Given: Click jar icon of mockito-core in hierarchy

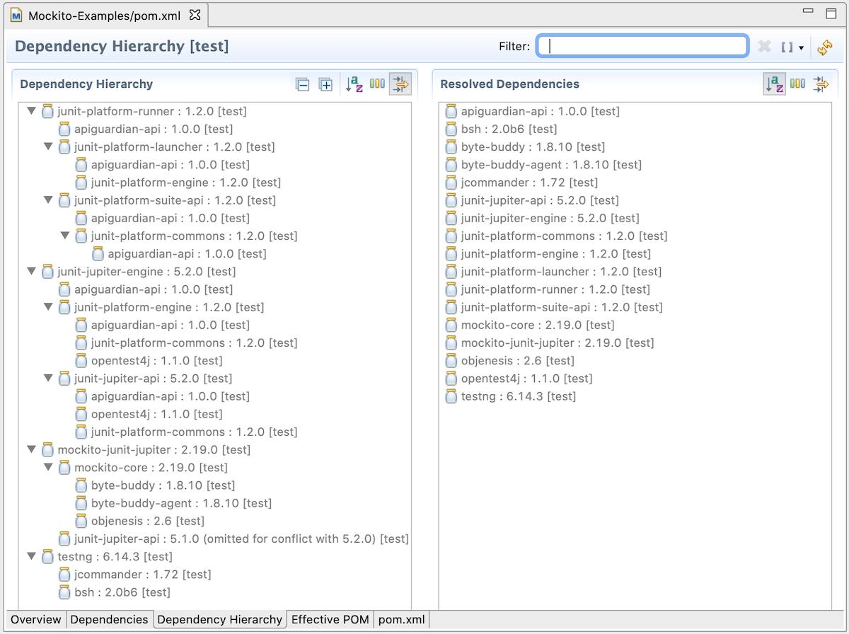Looking at the screenshot, I should click(x=64, y=468).
